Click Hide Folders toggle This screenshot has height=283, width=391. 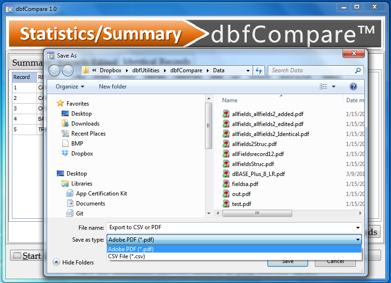[73, 262]
